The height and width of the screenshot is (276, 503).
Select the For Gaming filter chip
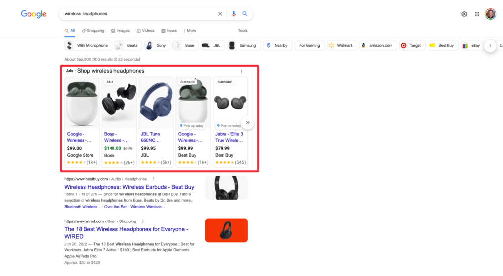tap(309, 46)
